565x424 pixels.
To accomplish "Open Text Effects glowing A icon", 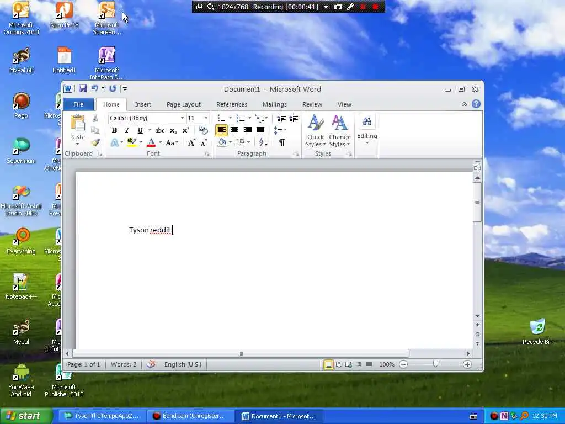I will 115,142.
